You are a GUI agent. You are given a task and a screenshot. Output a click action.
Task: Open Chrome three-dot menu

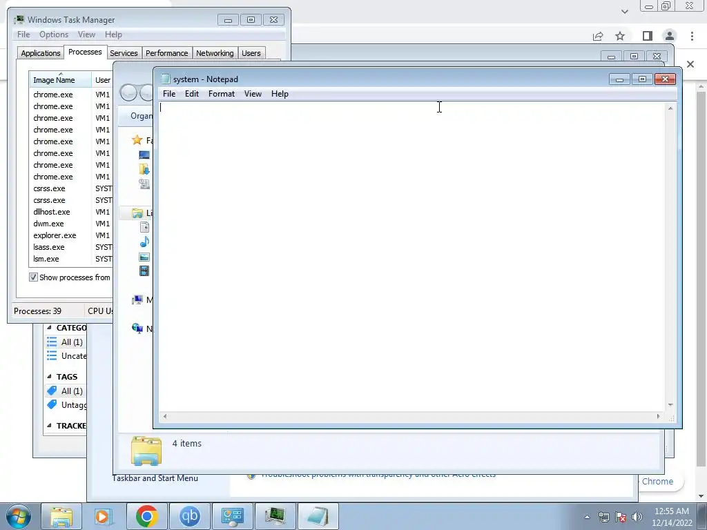click(692, 36)
